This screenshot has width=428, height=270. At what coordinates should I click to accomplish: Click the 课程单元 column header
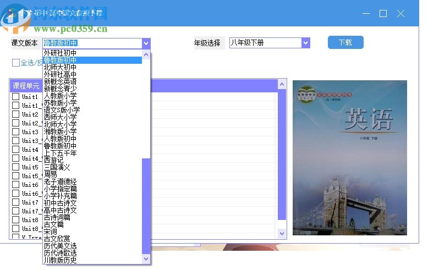tap(26, 86)
